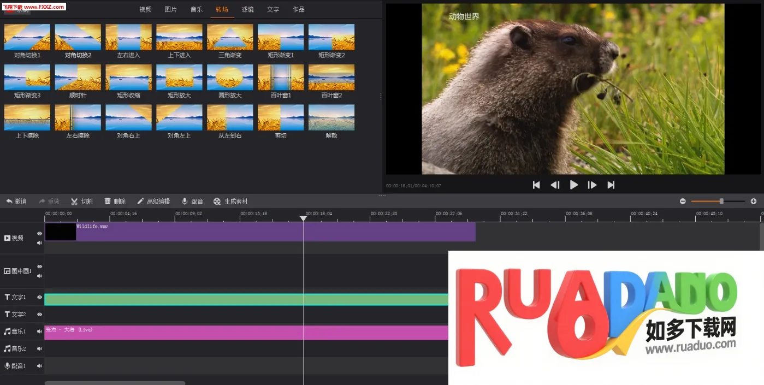Delete selection with the 删除 trash icon
The height and width of the screenshot is (385, 764).
click(x=115, y=202)
